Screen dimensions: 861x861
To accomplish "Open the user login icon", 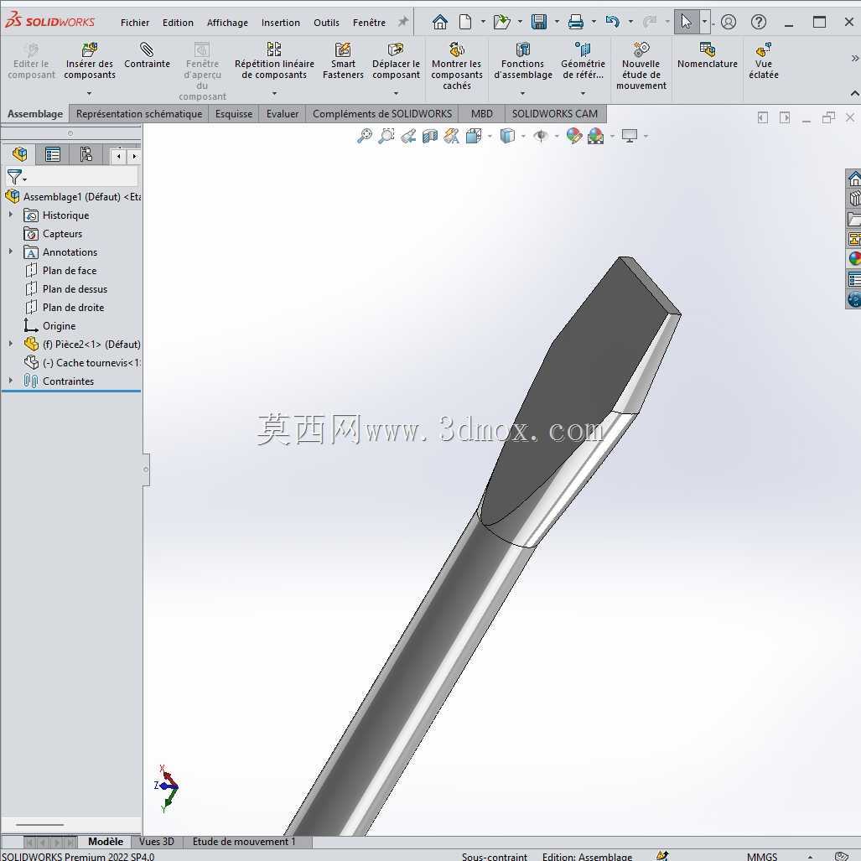I will click(728, 22).
